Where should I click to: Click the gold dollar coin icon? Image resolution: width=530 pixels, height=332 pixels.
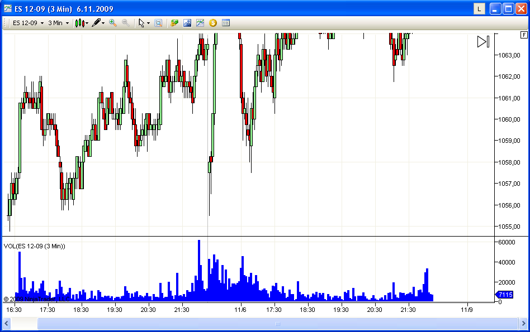coord(213,23)
